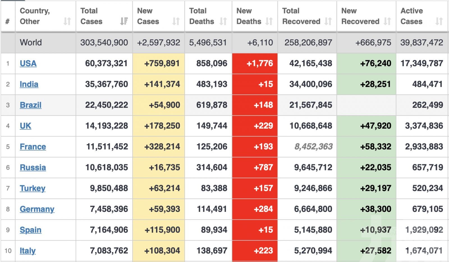Image resolution: width=449 pixels, height=262 pixels.
Task: Click the Total Recovered header label
Action: pos(301,16)
